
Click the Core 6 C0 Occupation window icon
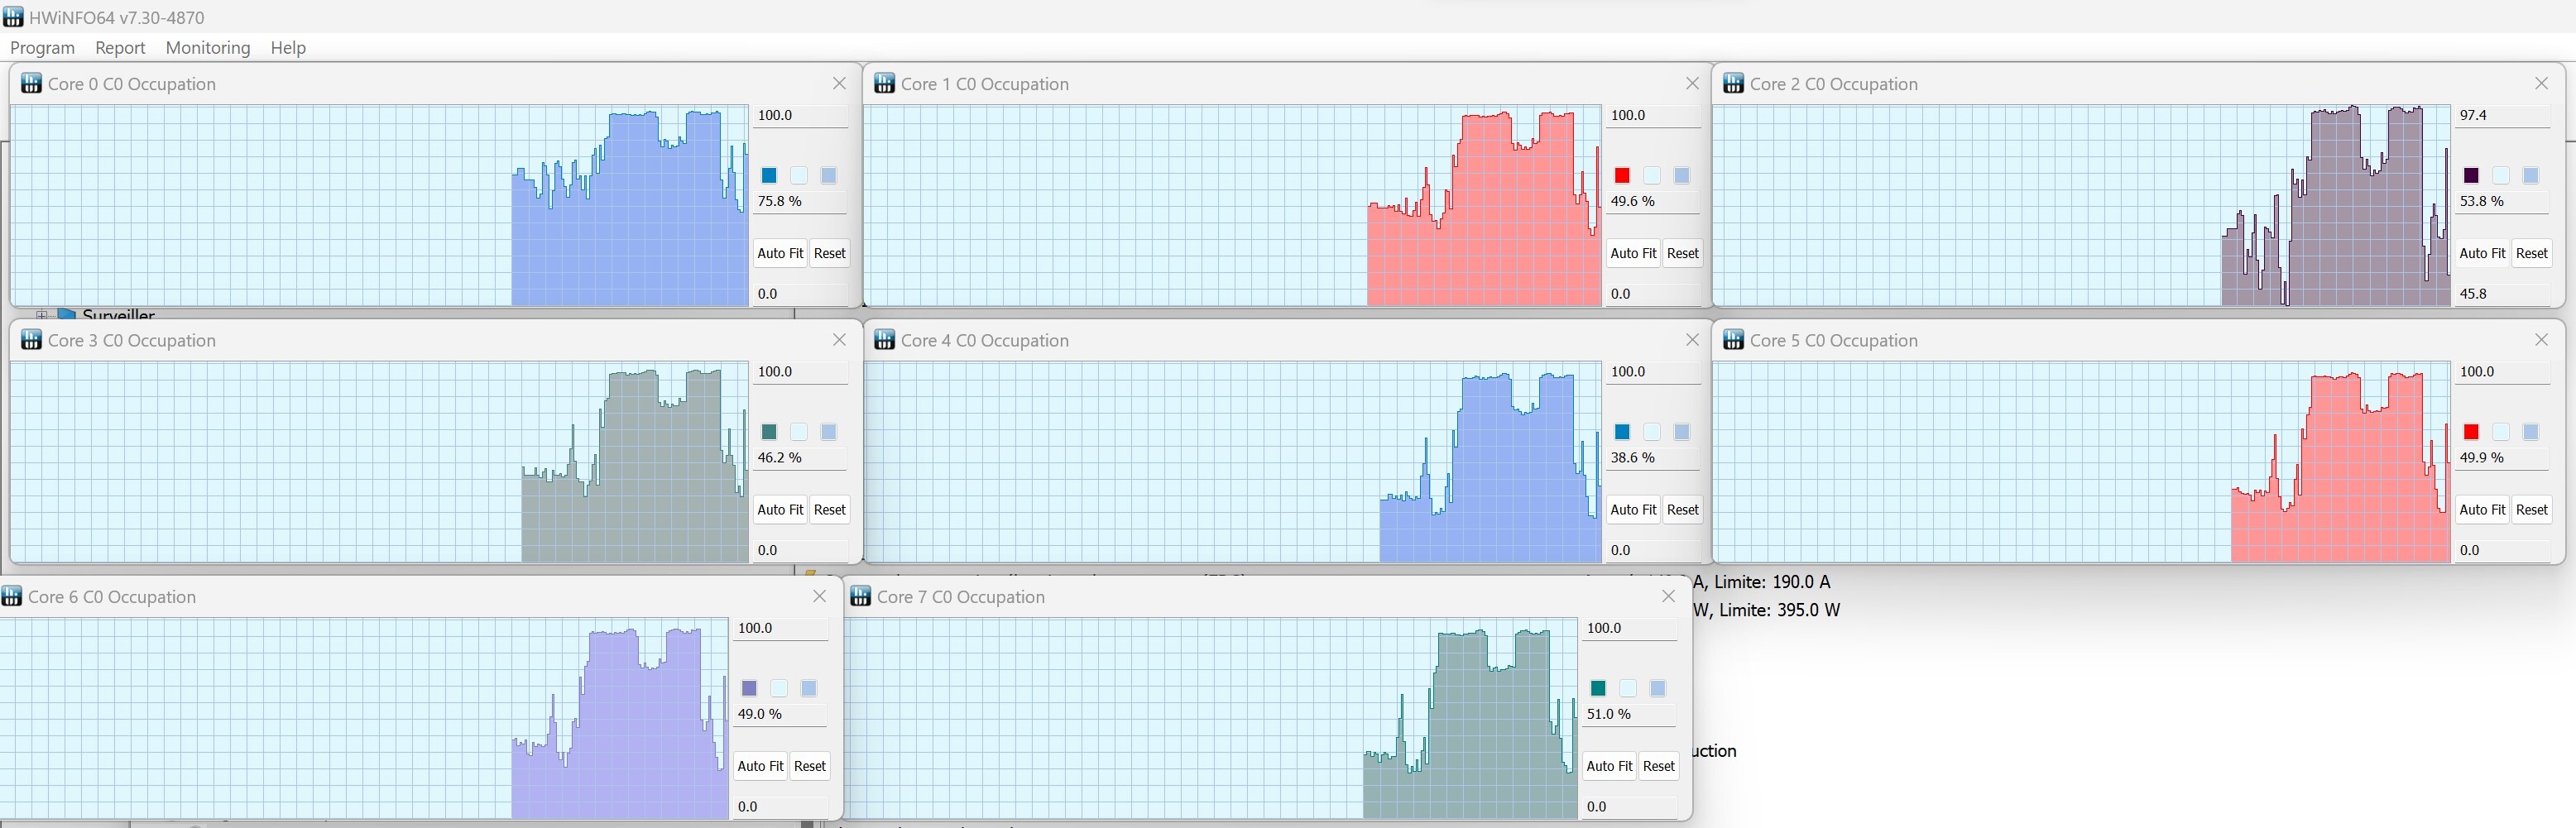click(x=11, y=596)
